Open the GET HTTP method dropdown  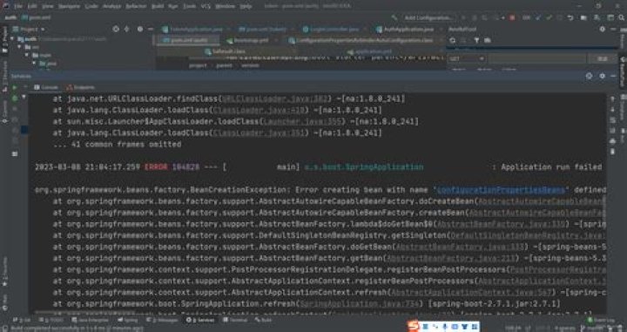point(466,58)
